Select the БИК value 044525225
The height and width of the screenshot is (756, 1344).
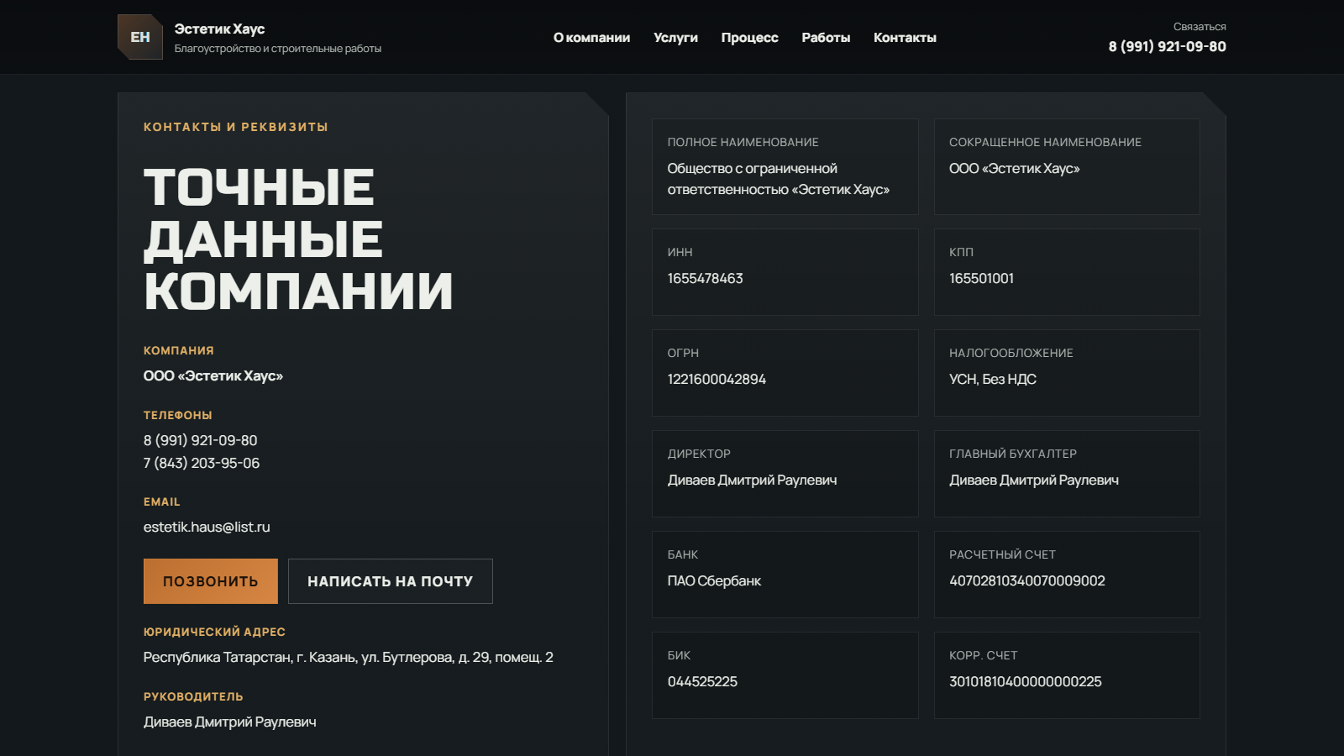click(x=702, y=681)
